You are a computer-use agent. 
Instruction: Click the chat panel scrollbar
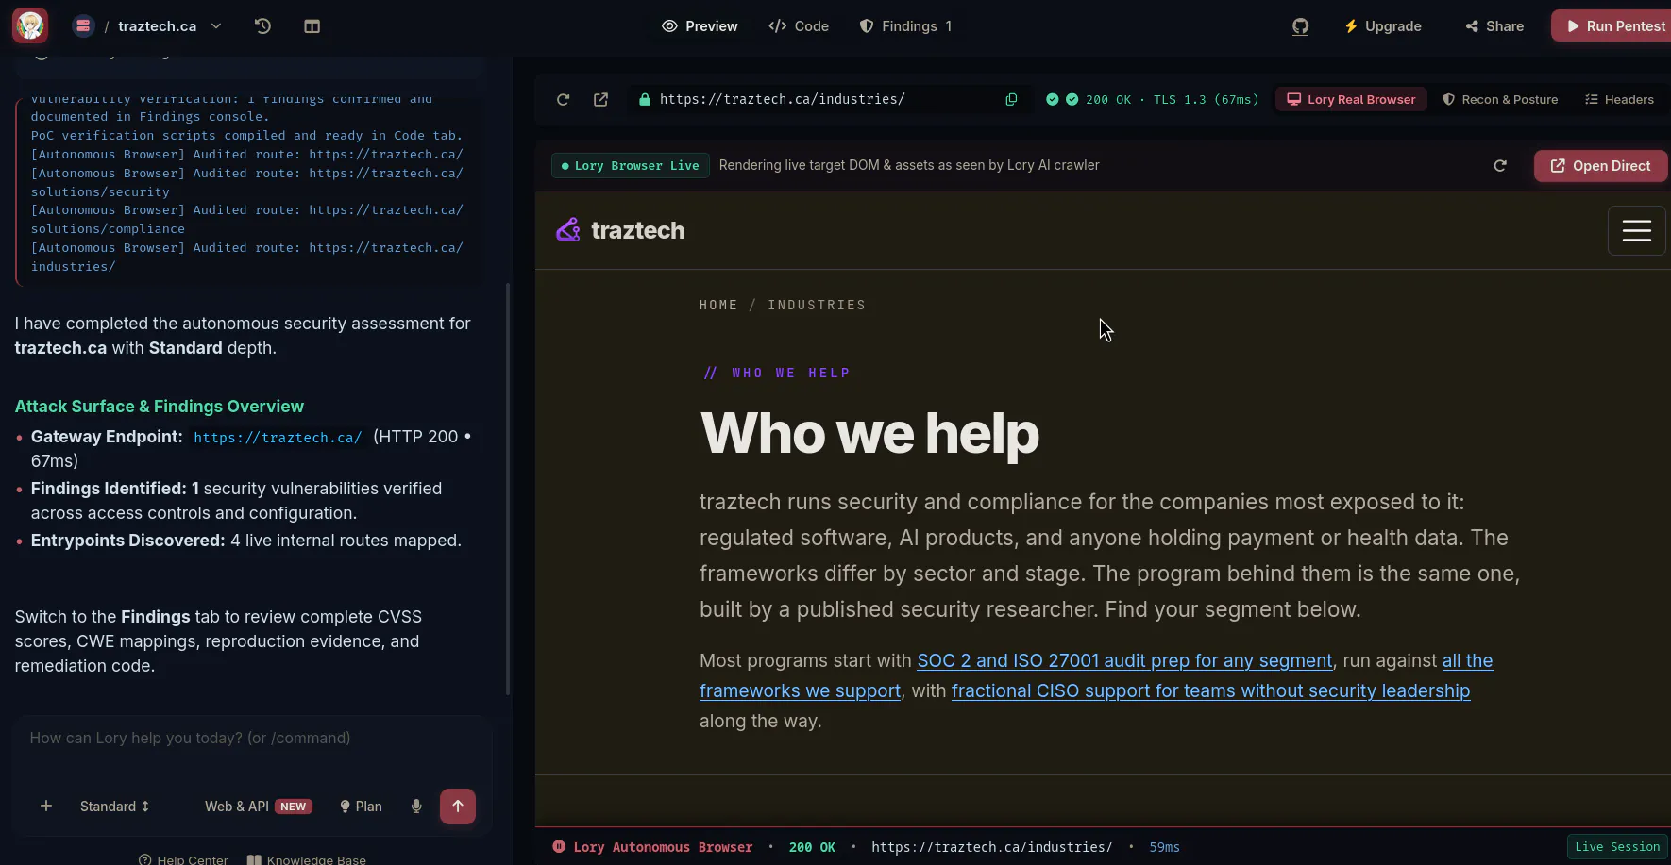508,489
